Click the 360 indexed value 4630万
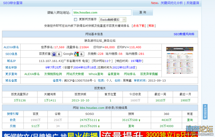215x137 pixels. pyautogui.click(x=166, y=120)
